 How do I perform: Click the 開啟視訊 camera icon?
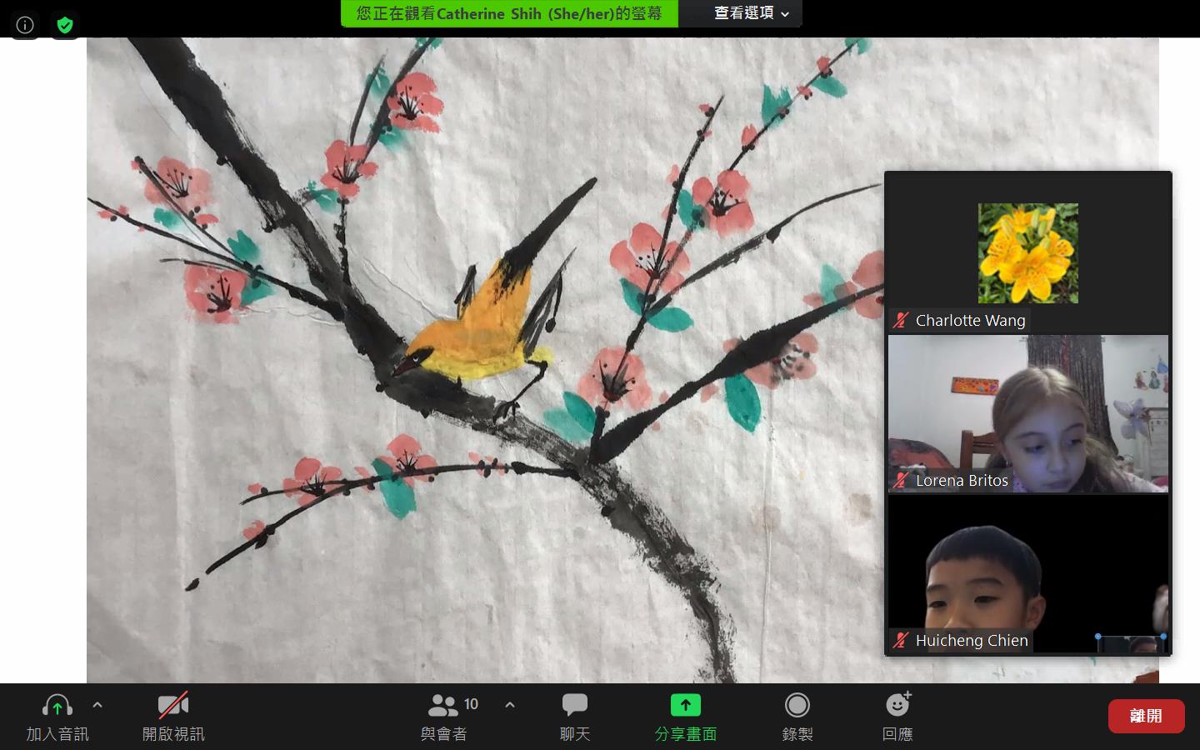coord(172,704)
